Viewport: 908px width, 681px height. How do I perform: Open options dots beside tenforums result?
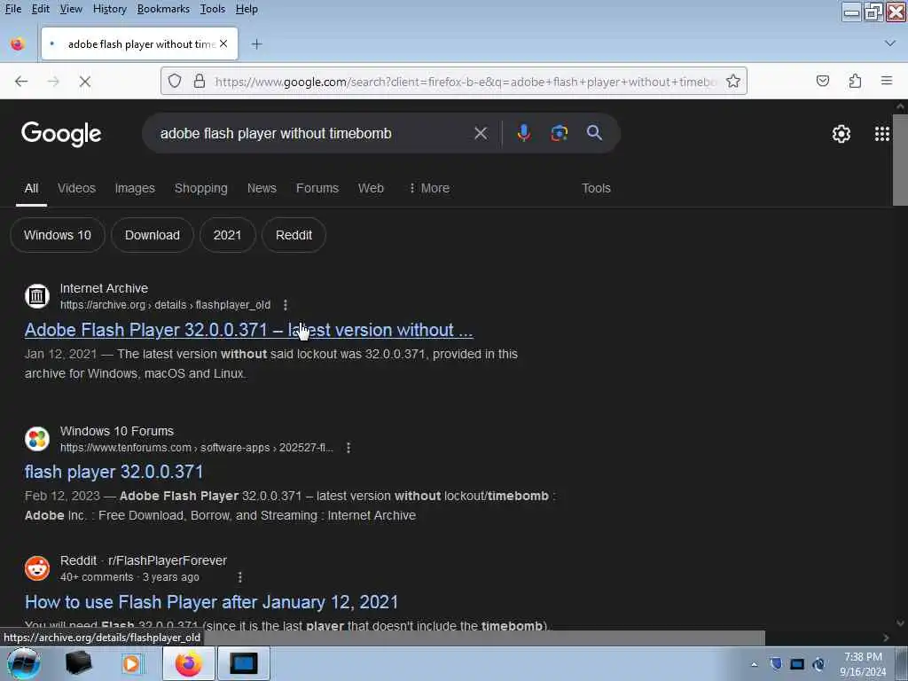click(x=348, y=448)
